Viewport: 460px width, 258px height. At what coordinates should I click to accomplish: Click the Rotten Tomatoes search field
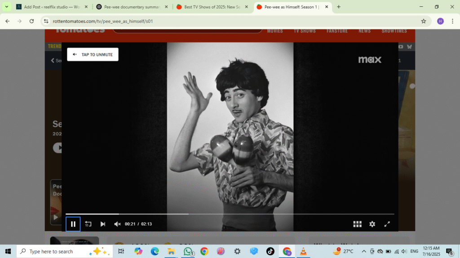(x=187, y=31)
